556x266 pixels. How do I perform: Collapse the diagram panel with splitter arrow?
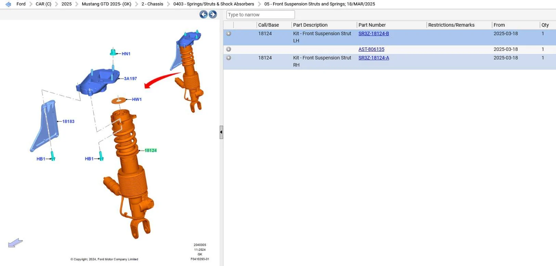pyautogui.click(x=221, y=132)
